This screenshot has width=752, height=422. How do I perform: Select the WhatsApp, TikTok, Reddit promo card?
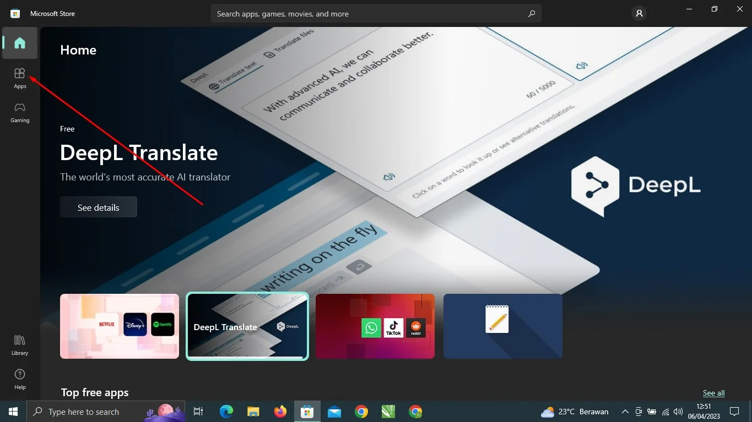[x=375, y=326]
